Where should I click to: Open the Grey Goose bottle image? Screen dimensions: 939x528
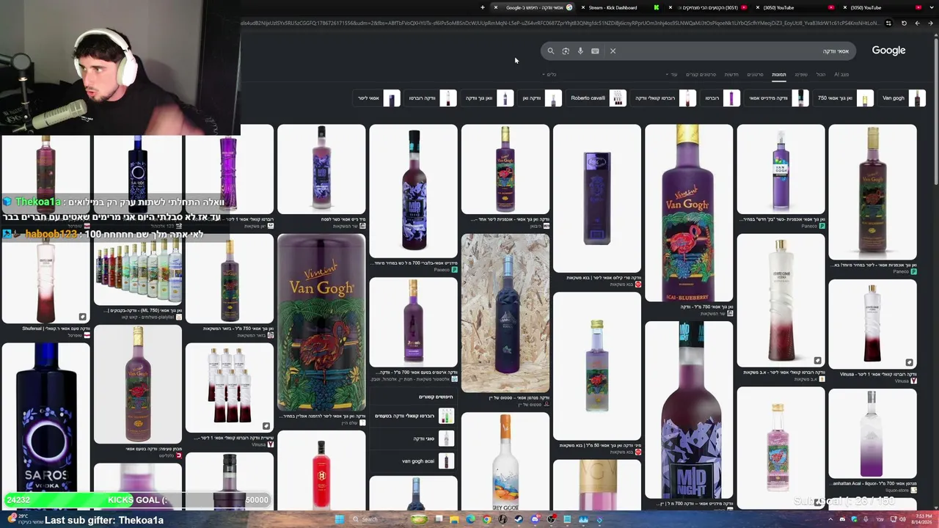[x=505, y=461]
